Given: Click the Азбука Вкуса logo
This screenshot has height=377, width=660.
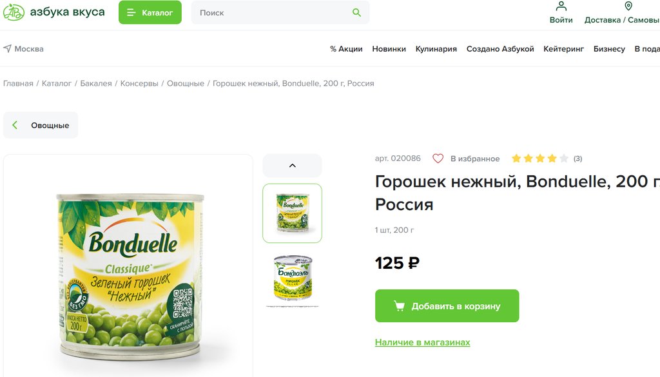Looking at the screenshot, I should [x=54, y=12].
